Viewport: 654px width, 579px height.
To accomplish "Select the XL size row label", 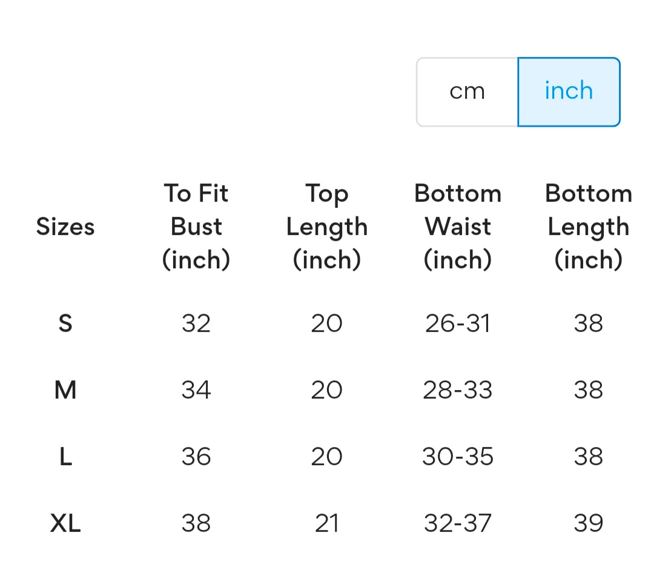I will point(65,523).
